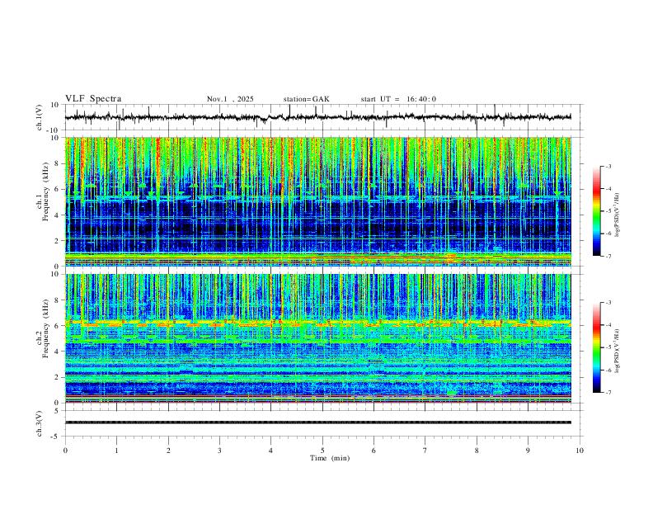Image resolution: width=653 pixels, height=505 pixels.
Task: Click the "start UT = 16:40:0" header text
Action: coord(398,99)
